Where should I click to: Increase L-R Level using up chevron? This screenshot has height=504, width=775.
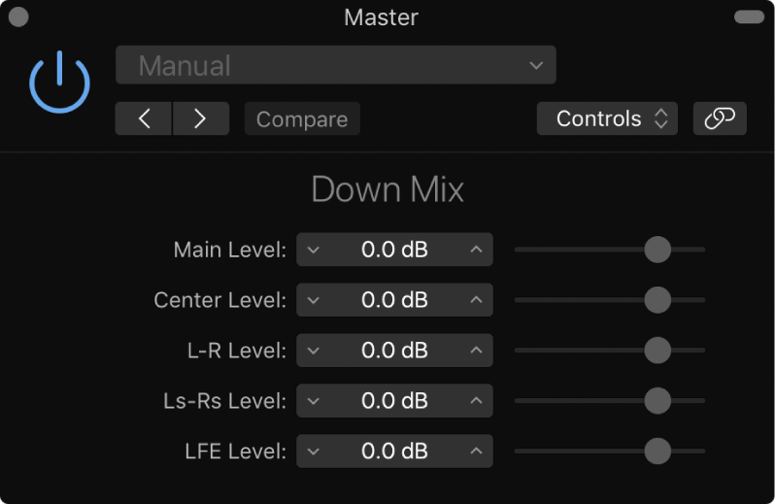click(x=476, y=351)
